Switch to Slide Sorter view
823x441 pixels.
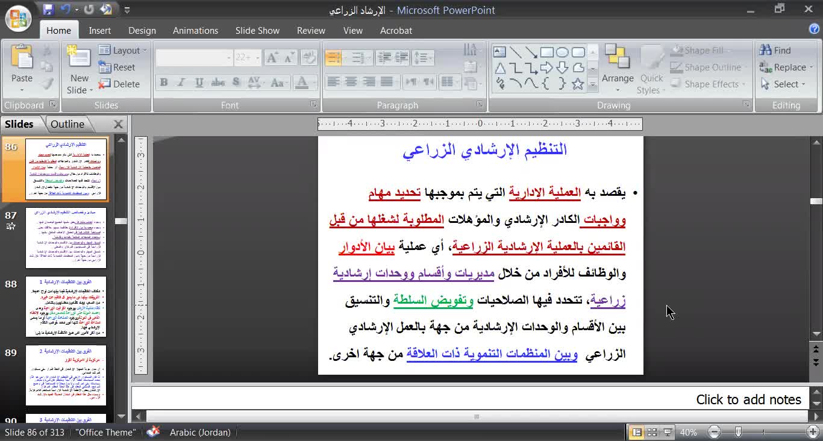pyautogui.click(x=652, y=433)
